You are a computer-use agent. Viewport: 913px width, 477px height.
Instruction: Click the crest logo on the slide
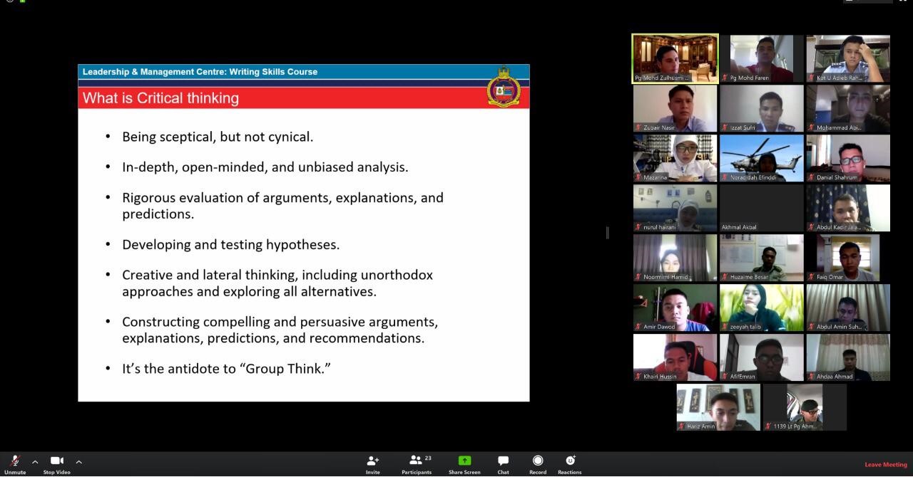click(504, 87)
